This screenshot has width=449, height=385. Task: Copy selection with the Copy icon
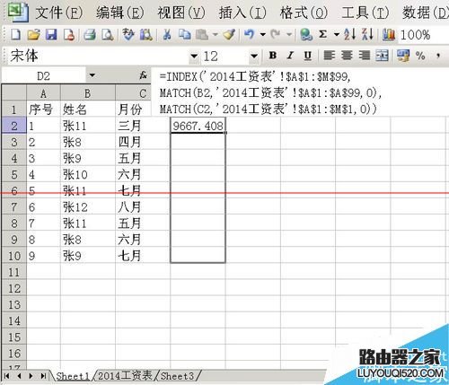click(184, 35)
